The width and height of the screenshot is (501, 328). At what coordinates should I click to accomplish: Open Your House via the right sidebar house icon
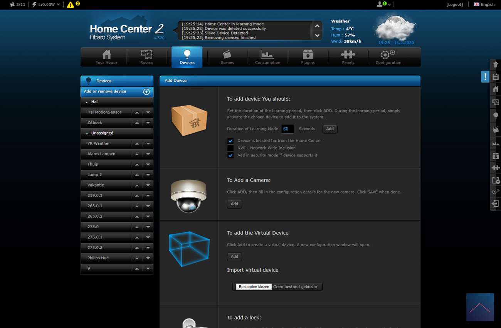(x=496, y=89)
